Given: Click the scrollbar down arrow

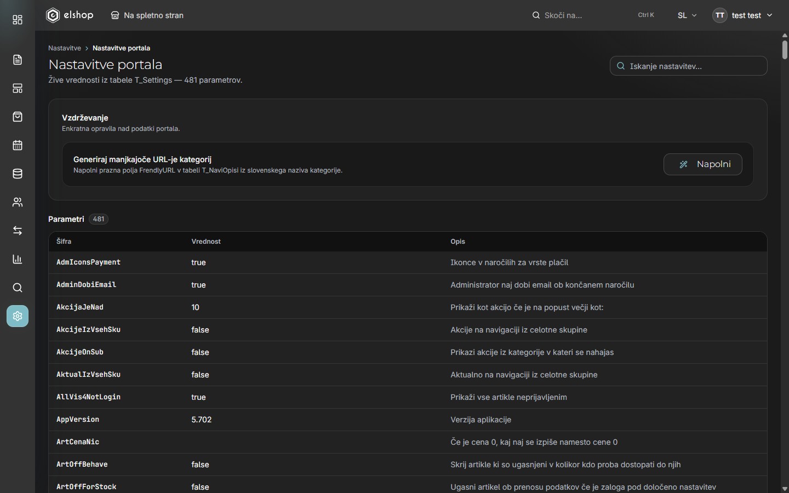Looking at the screenshot, I should point(785,489).
